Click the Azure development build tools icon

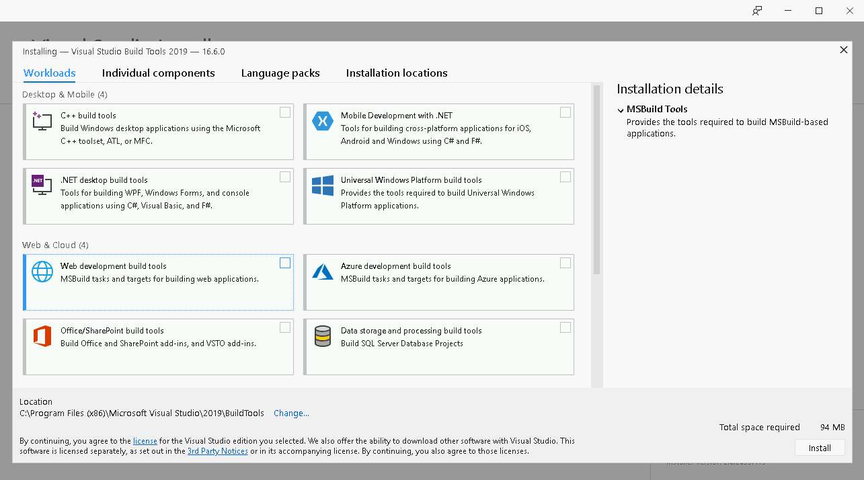(x=323, y=272)
